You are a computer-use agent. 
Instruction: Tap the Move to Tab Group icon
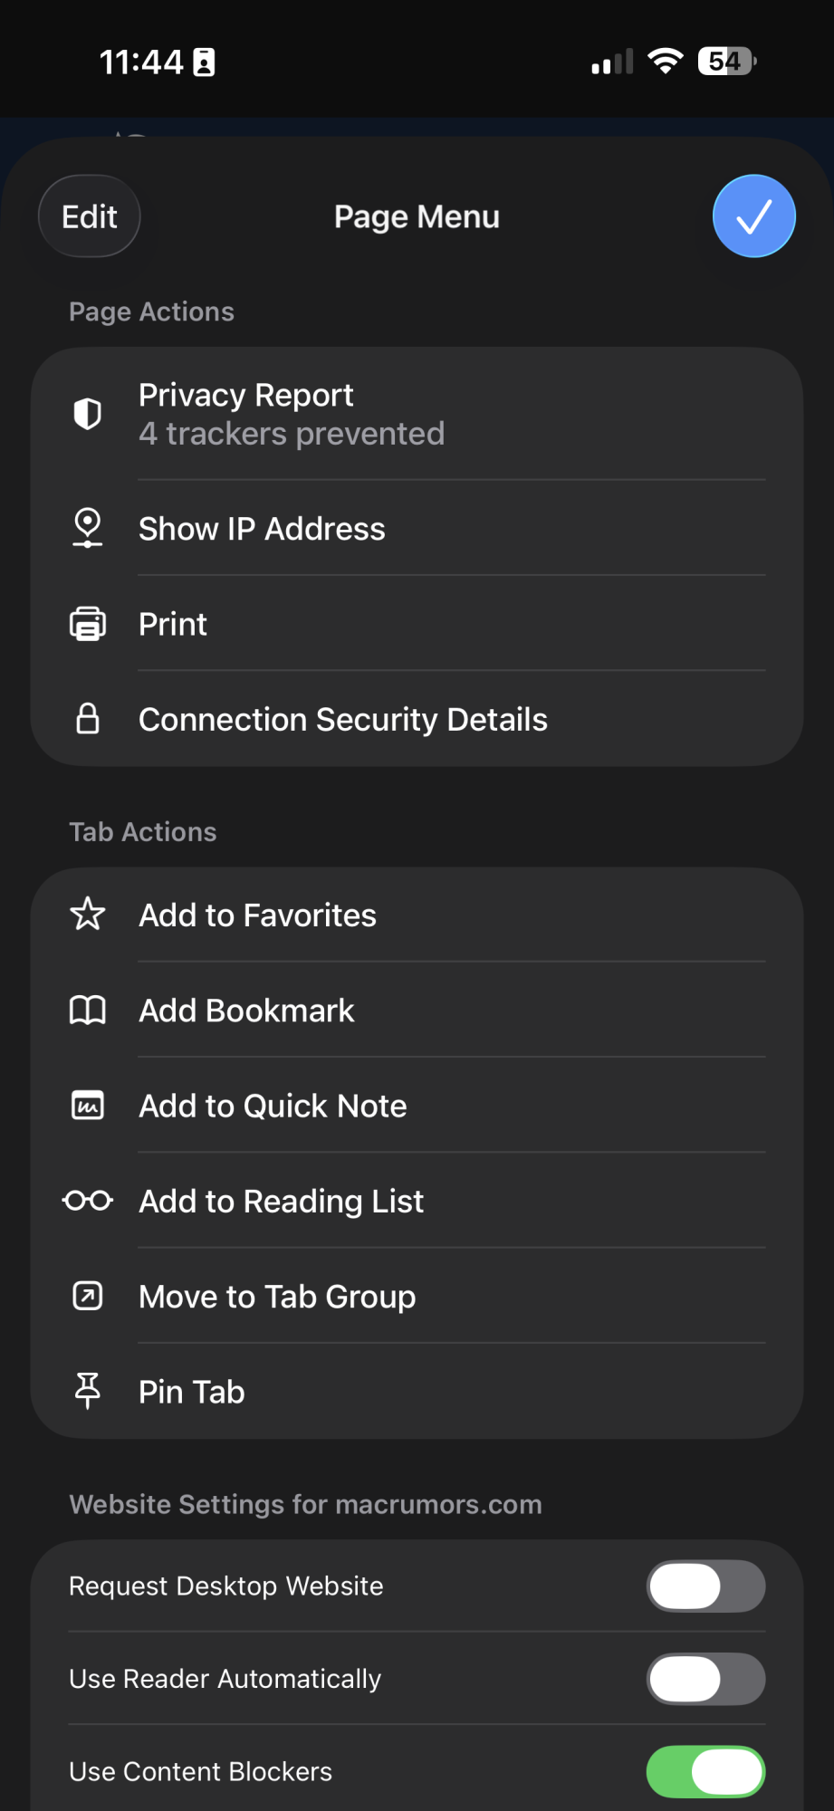pyautogui.click(x=88, y=1297)
